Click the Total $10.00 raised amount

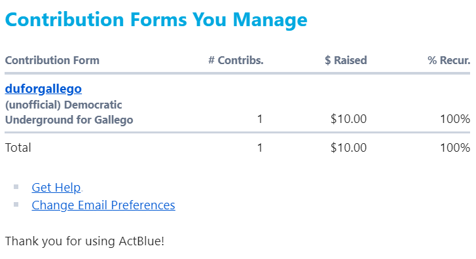click(348, 148)
